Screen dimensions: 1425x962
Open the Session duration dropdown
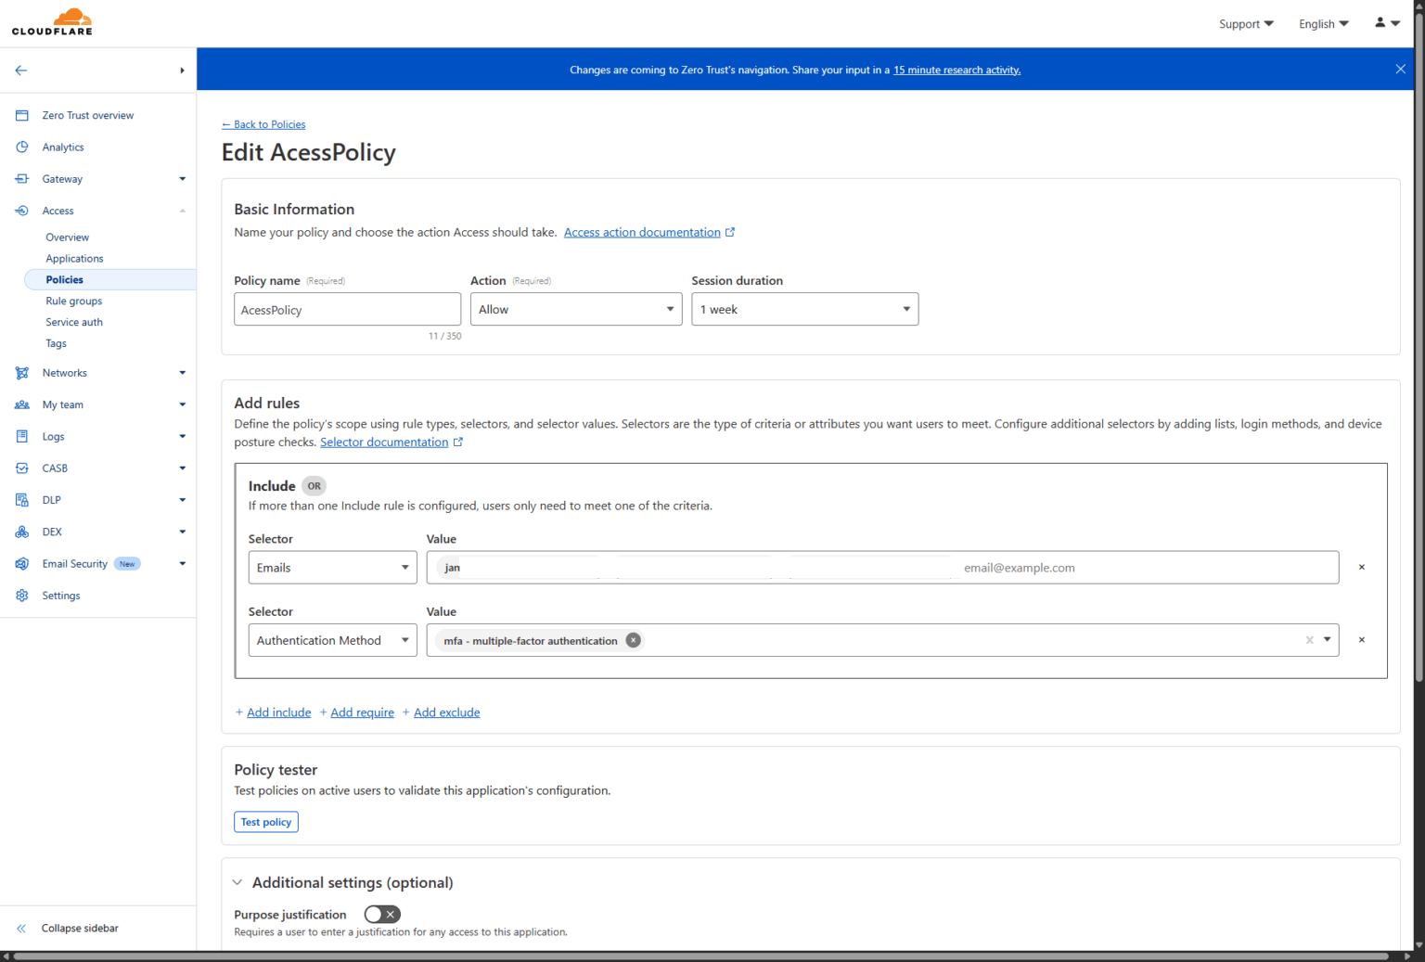(x=803, y=309)
